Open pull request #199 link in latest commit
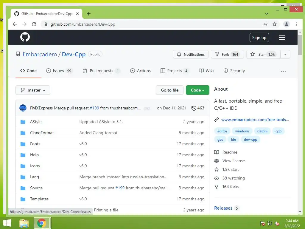305x229 pixels. click(x=94, y=108)
